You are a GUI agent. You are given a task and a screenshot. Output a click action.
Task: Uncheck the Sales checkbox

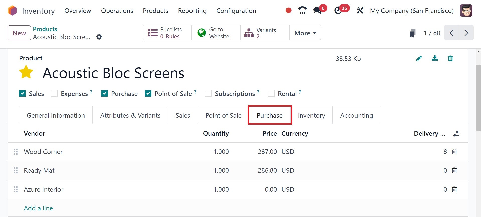point(22,94)
